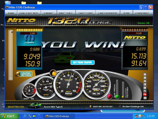Switch to the RACE TRACK tab
The width and height of the screenshot is (158, 119).
[66, 13]
